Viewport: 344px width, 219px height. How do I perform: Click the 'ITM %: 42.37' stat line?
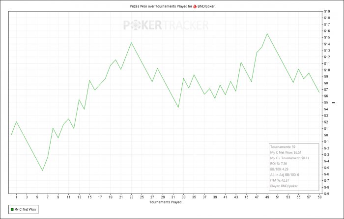click(280, 180)
